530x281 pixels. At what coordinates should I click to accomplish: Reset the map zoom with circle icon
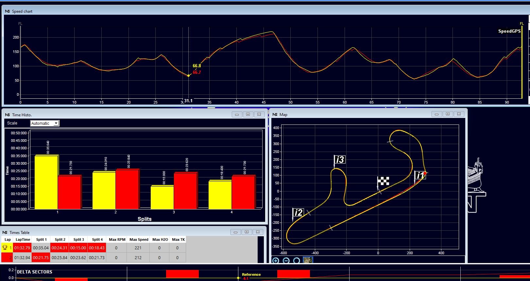pos(297,260)
